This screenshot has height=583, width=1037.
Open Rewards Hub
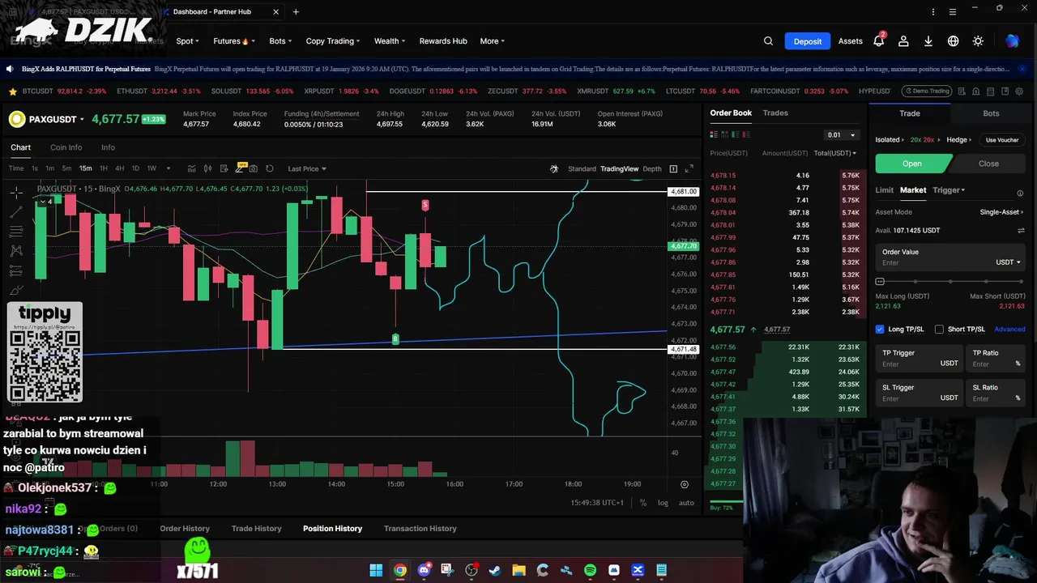point(443,41)
